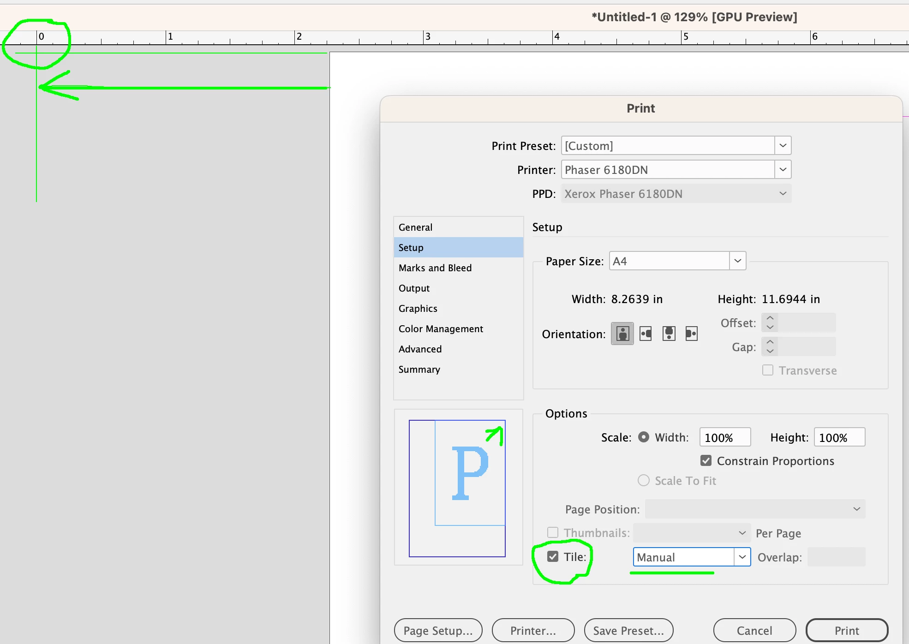The height and width of the screenshot is (644, 909).
Task: Uncheck the Tile checkbox
Action: point(553,557)
